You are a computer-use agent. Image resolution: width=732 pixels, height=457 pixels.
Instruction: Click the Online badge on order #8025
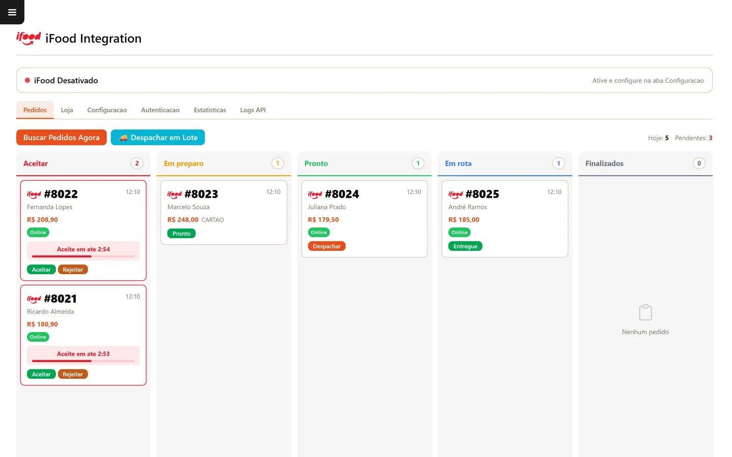click(460, 233)
